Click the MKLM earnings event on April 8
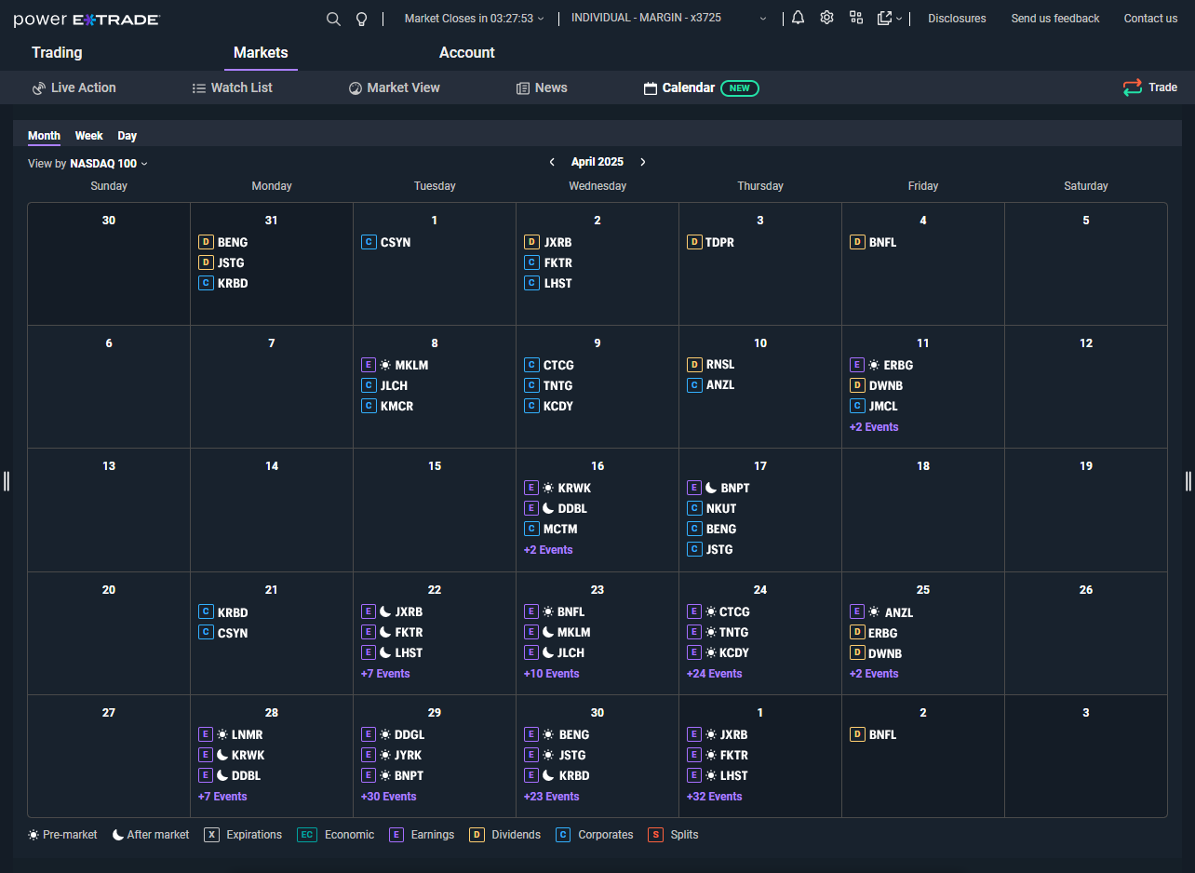This screenshot has height=873, width=1195. click(396, 365)
